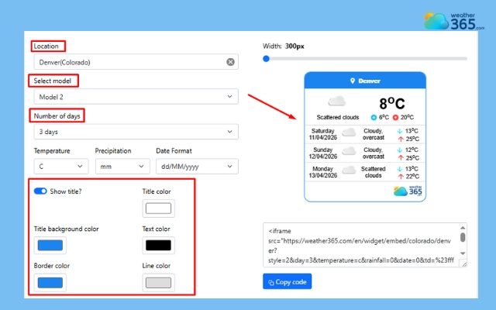Viewport: 496px width, 310px height.
Task: Pick the Title background color swatch
Action: click(50, 246)
